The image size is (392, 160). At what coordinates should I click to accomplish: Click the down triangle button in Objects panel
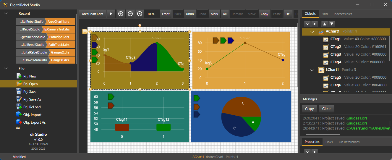(332, 24)
